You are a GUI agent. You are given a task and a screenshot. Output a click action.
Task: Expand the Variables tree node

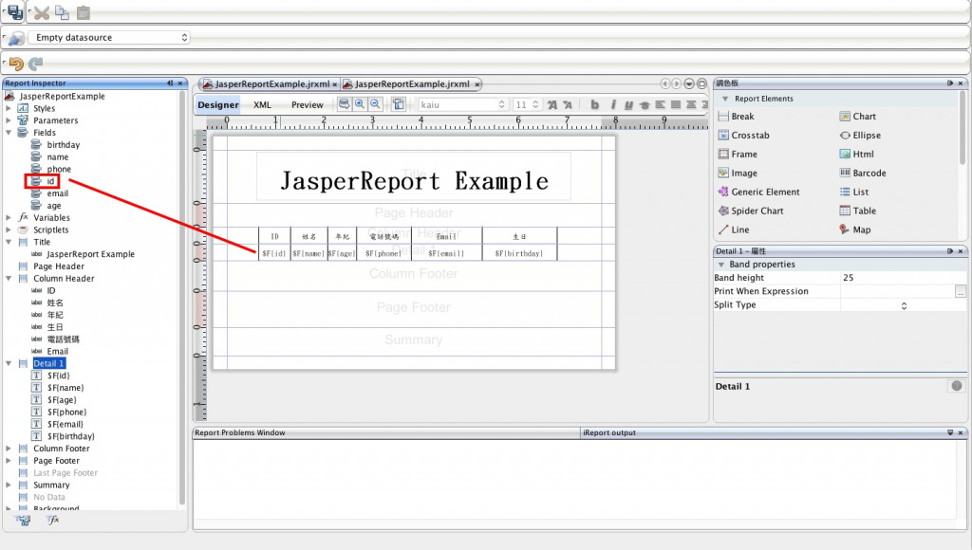[9, 217]
